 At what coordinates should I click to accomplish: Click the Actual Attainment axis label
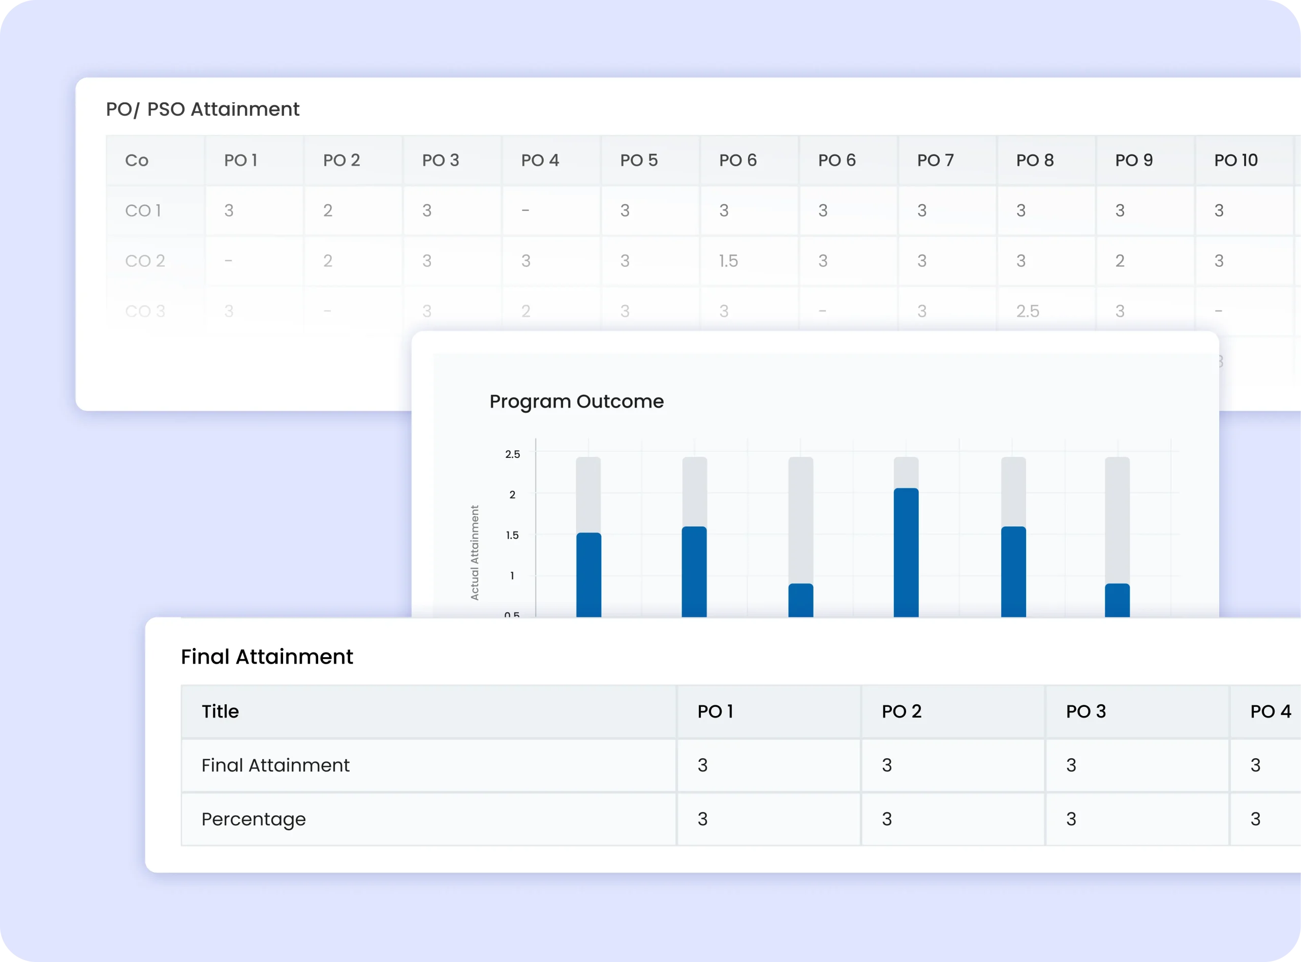tap(475, 552)
